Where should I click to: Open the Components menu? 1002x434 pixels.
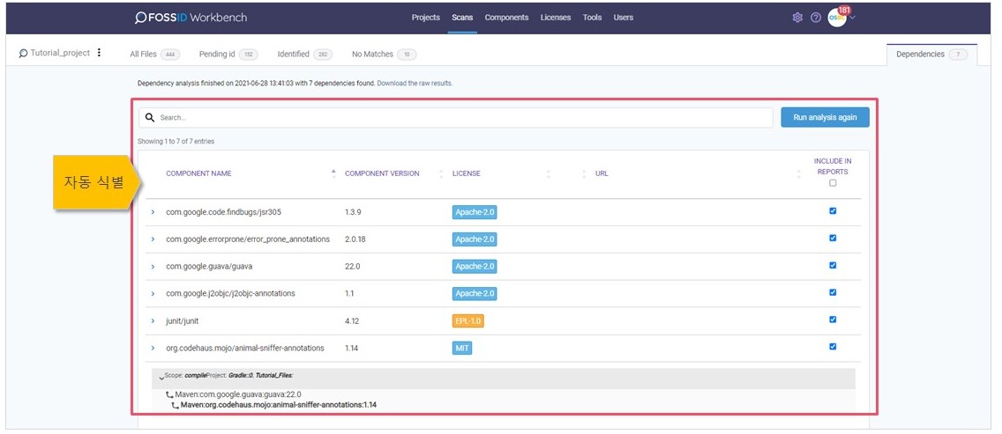506,18
